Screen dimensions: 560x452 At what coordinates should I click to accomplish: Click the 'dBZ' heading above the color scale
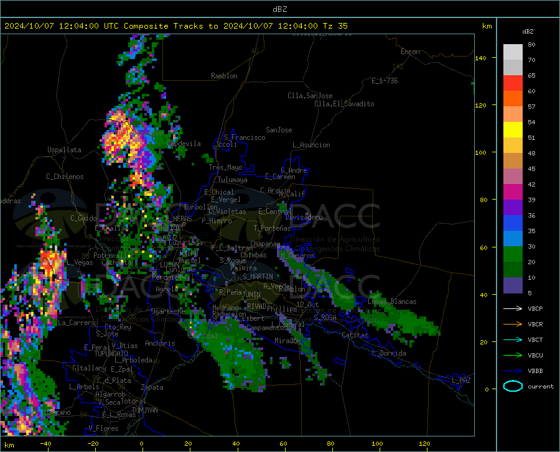pos(528,31)
